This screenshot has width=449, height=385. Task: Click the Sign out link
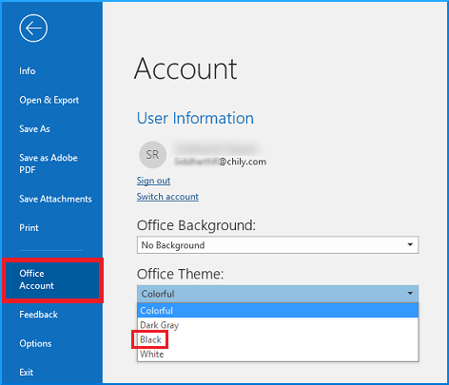tap(153, 181)
